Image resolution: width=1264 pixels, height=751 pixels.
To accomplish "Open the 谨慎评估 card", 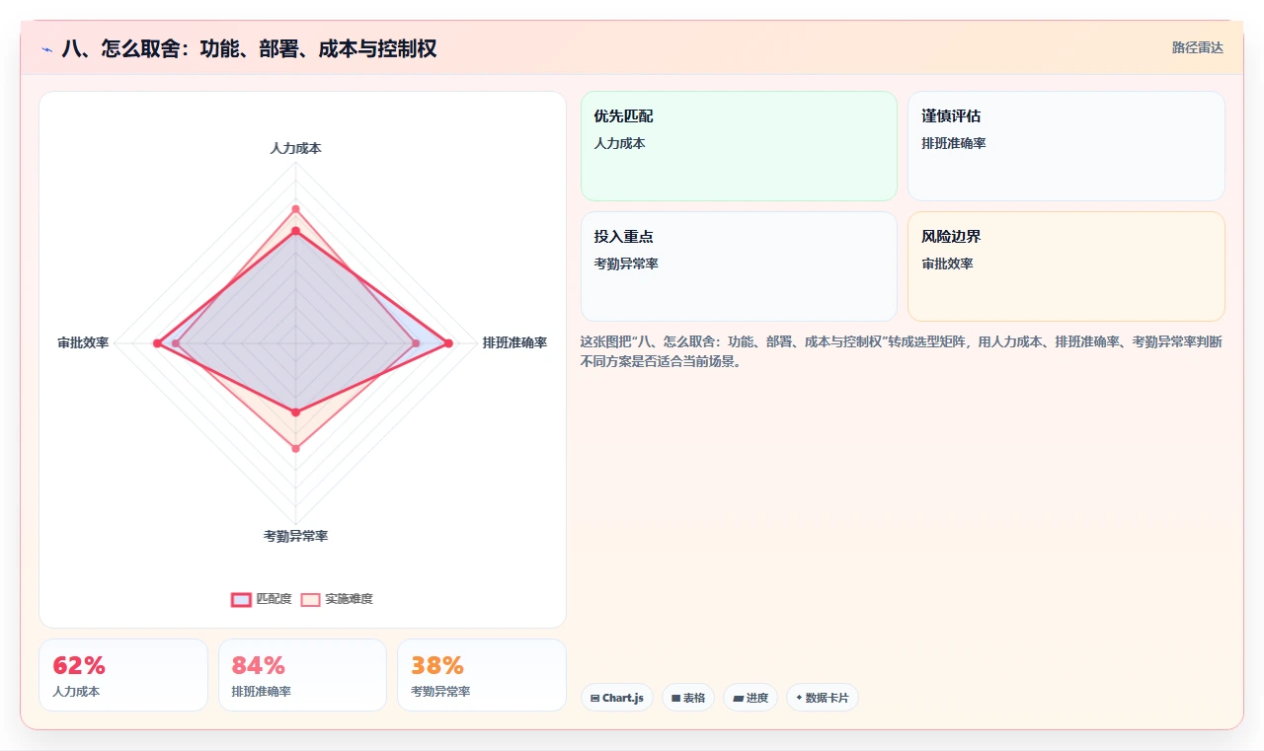I will coord(1066,146).
